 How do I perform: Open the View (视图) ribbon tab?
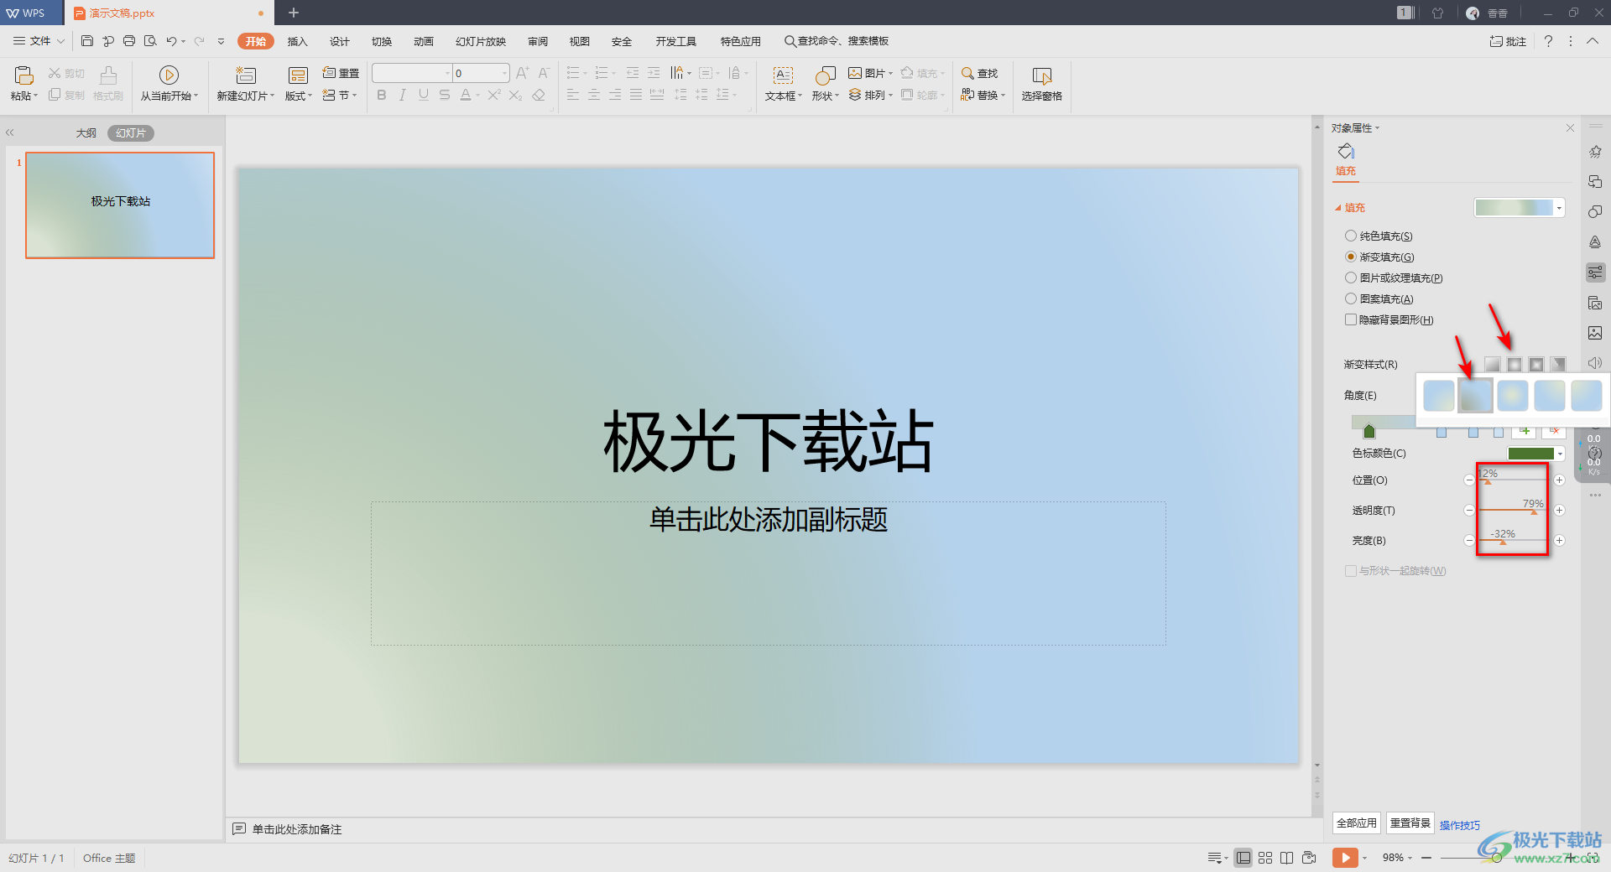[580, 41]
